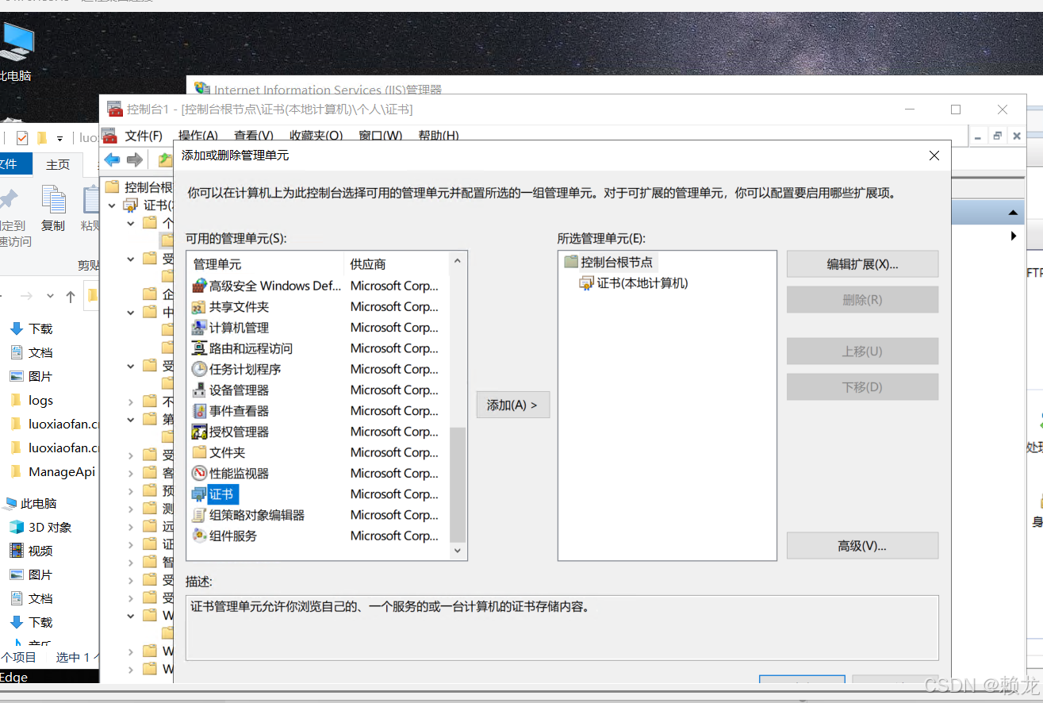Select the 事件查看器 snap-in icon

point(199,410)
